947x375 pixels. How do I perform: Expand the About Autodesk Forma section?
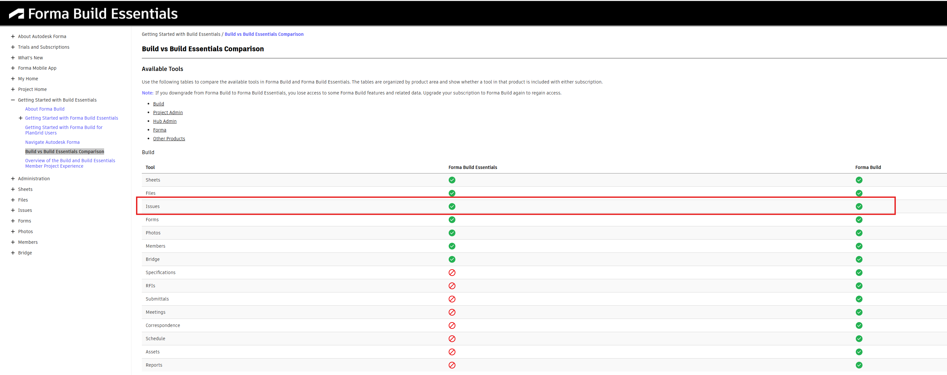point(13,36)
